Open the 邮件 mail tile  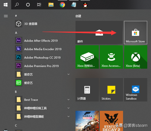click(99, 33)
